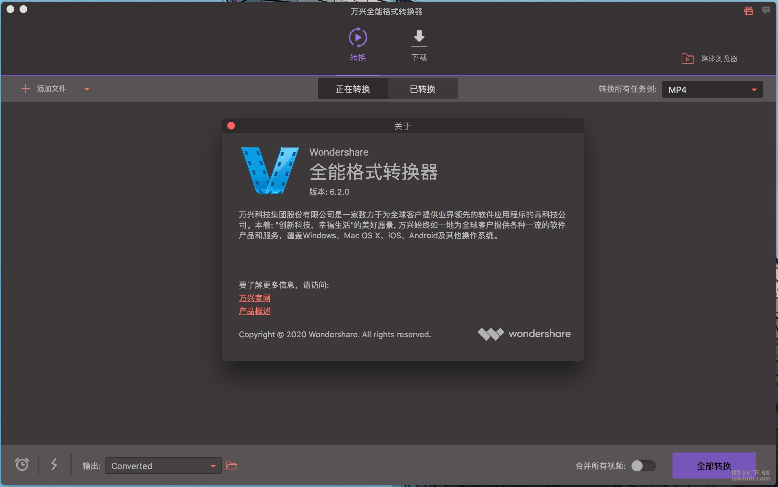
Task: Switch to the 正在转换 tab
Action: [353, 89]
